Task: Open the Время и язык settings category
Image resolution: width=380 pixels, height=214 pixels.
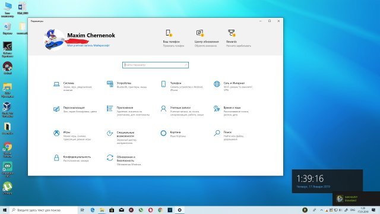Action: [231, 111]
